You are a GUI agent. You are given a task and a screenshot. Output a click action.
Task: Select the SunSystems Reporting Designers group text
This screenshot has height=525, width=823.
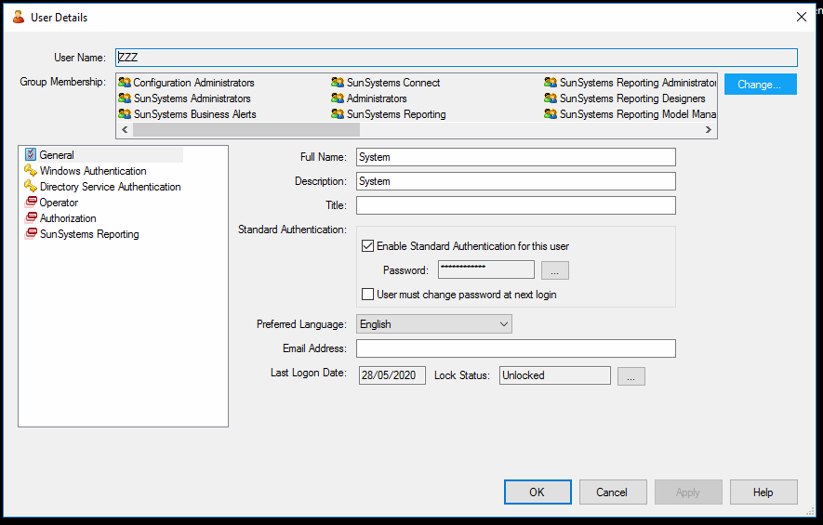(632, 98)
